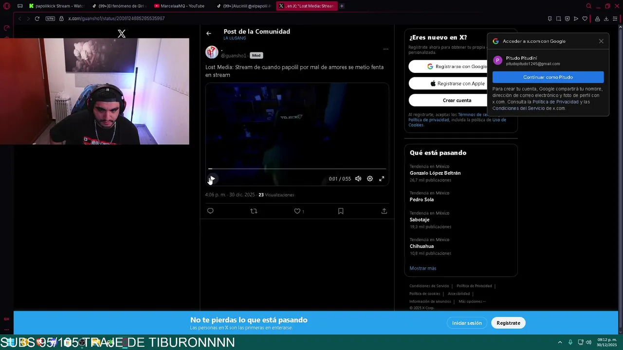The image size is (623, 350).
Task: Open the Opera account profile icon
Action: tap(597, 18)
